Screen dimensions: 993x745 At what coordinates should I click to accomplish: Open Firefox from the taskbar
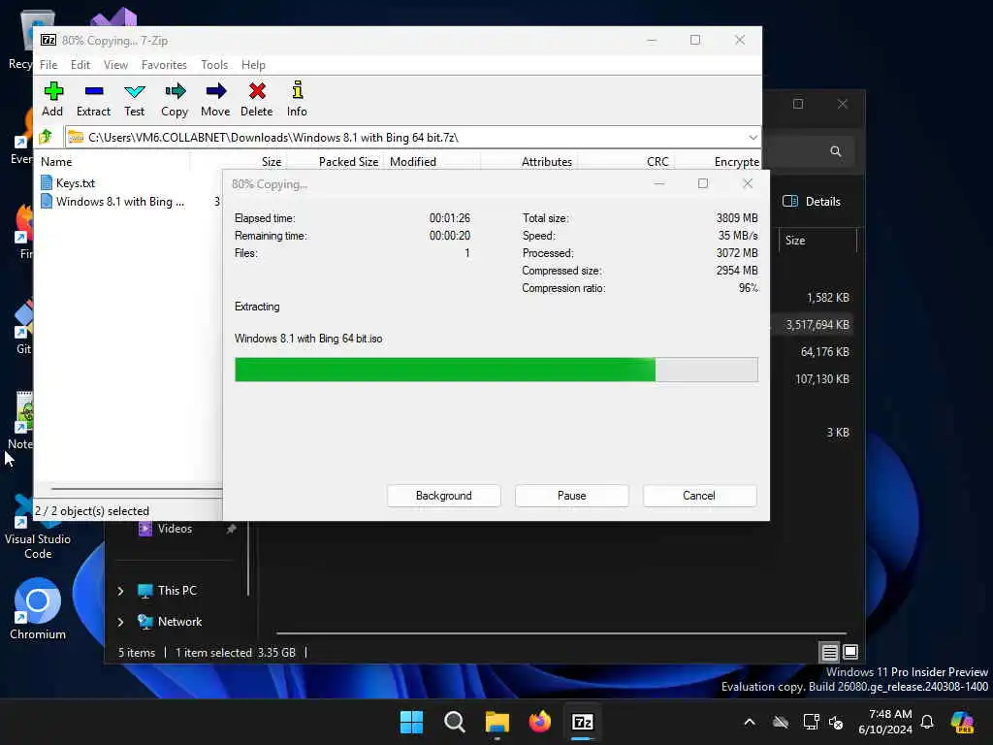(539, 722)
